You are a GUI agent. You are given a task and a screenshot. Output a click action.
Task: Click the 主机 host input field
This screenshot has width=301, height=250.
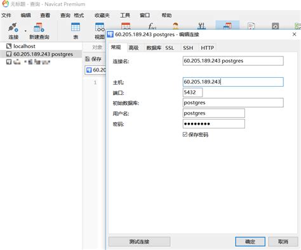[x=233, y=82]
